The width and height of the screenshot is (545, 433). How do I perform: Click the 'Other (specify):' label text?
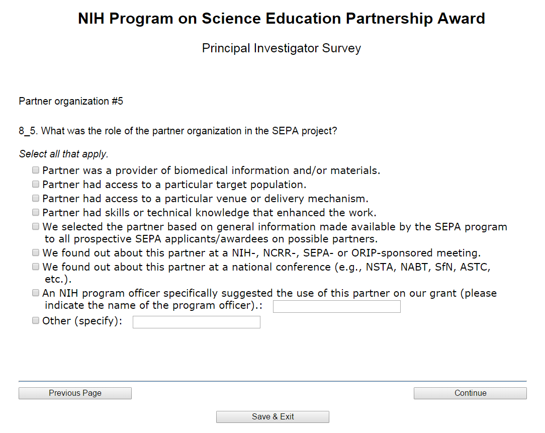pos(82,321)
